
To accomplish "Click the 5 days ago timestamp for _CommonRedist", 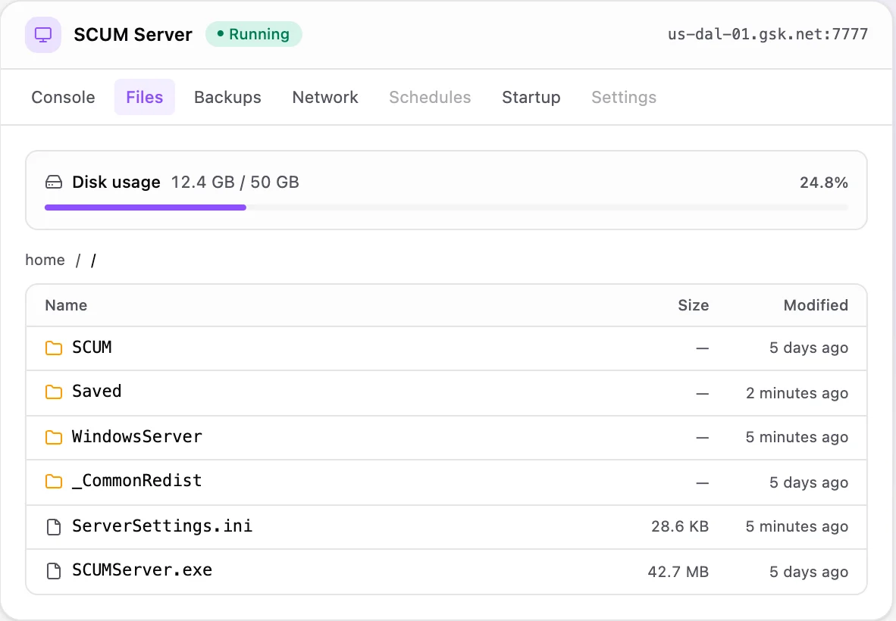I will click(809, 482).
